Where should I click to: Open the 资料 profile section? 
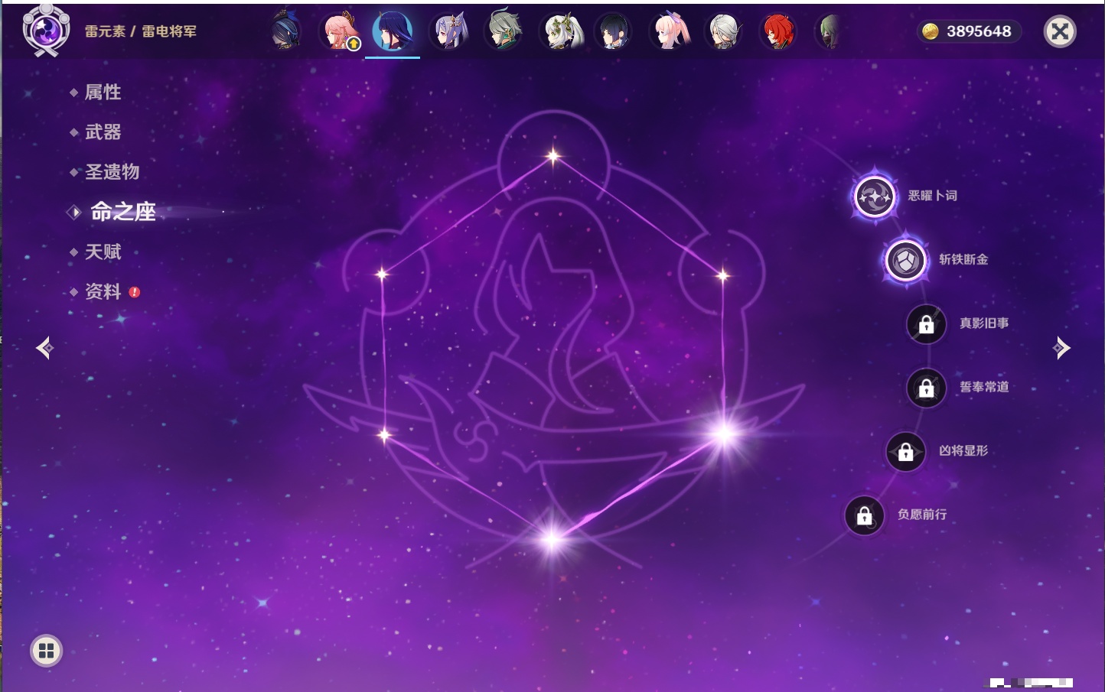point(103,291)
